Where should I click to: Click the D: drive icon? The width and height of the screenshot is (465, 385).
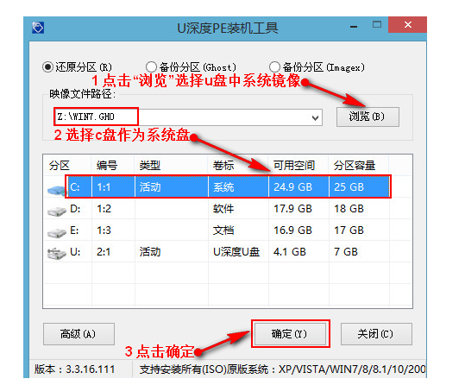56,211
